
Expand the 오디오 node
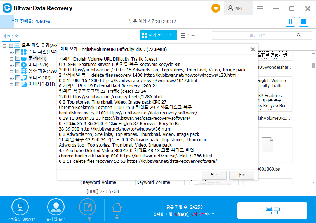[x=11, y=78]
